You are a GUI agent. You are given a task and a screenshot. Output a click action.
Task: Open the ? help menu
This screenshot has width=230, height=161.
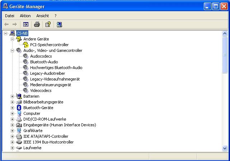coord(56,16)
